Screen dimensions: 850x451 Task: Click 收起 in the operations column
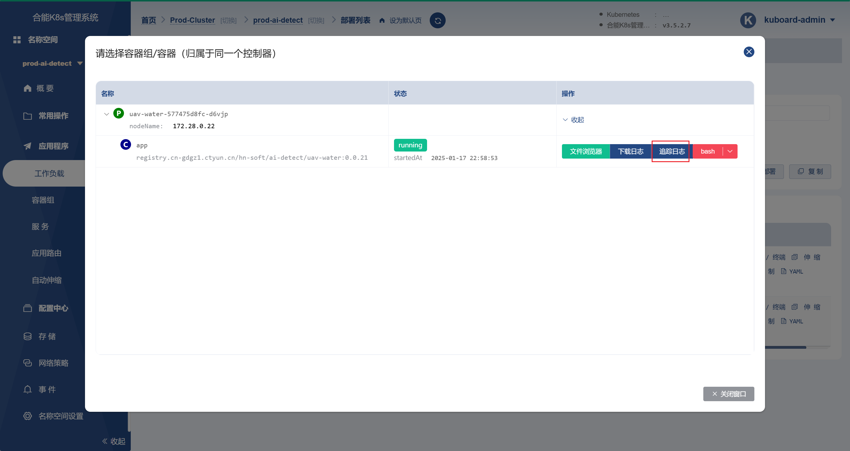573,120
